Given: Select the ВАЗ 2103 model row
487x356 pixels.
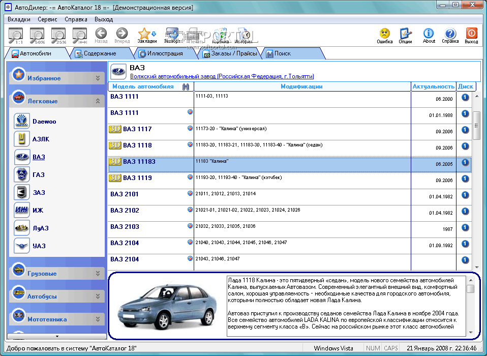Looking at the screenshot, I should (x=125, y=227).
